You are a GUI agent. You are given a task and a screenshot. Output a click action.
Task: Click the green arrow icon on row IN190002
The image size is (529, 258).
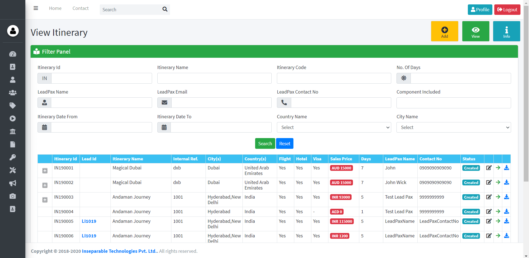pos(498,182)
